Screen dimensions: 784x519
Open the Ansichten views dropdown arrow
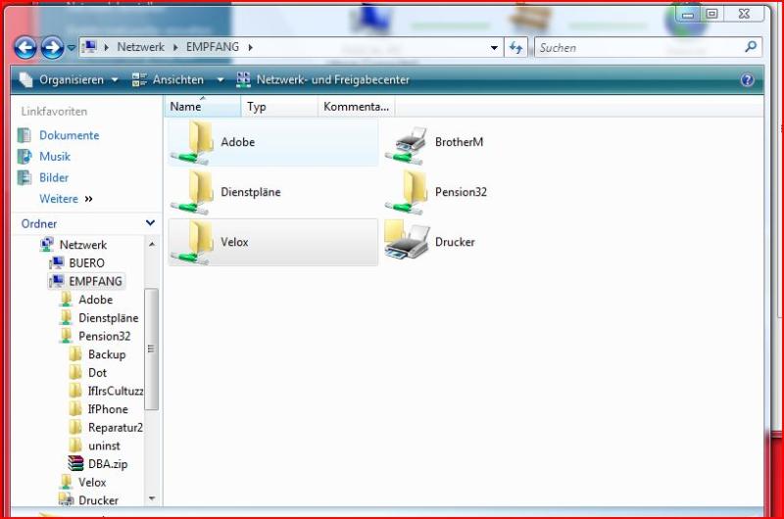[x=220, y=80]
